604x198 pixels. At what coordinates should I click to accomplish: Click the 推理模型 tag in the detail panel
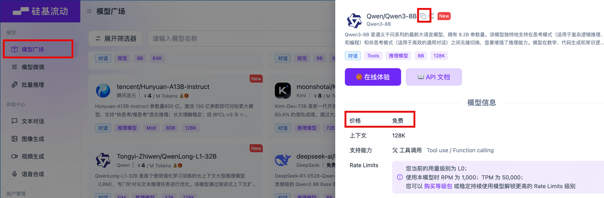tap(398, 56)
